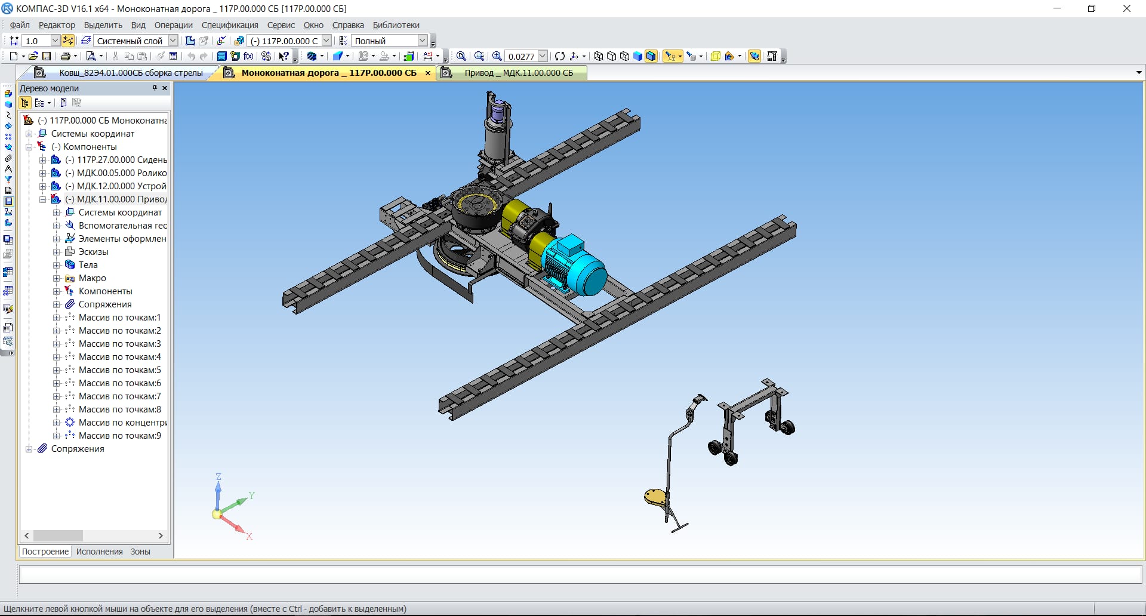Toggle the pin on model tree panel
1146x616 pixels.
155,88
